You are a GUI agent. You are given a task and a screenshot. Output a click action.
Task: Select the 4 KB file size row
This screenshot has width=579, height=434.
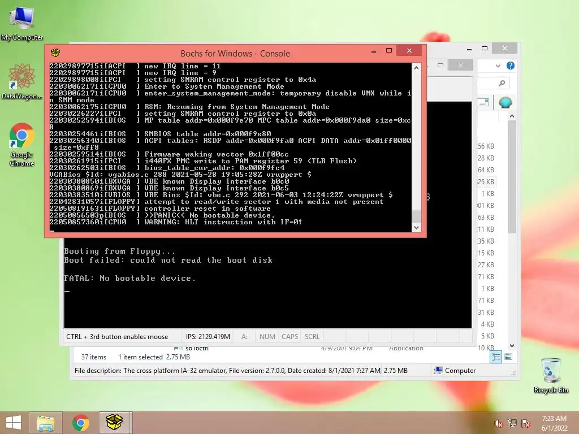(x=487, y=324)
